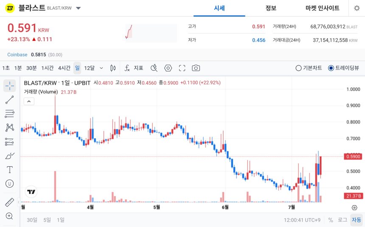Click the 37,154,112,558 trade amount value

tap(330, 40)
